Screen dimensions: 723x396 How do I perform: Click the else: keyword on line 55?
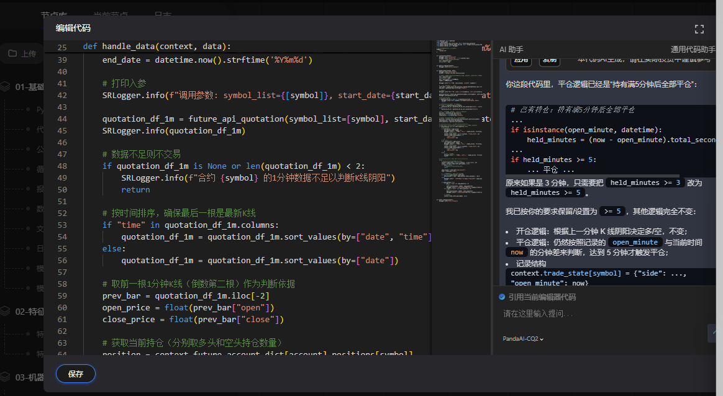114,248
